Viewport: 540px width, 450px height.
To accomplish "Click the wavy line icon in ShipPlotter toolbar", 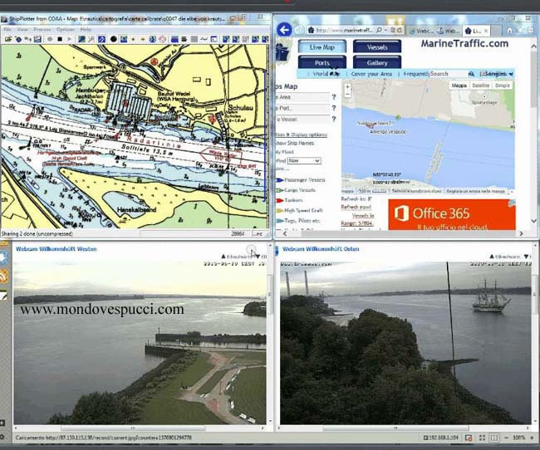I will pyautogui.click(x=204, y=39).
